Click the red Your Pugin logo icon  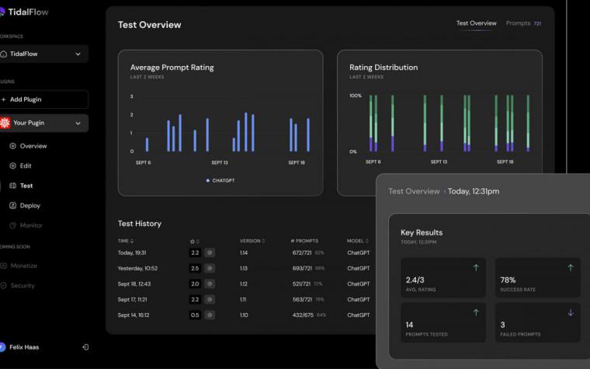tap(5, 123)
